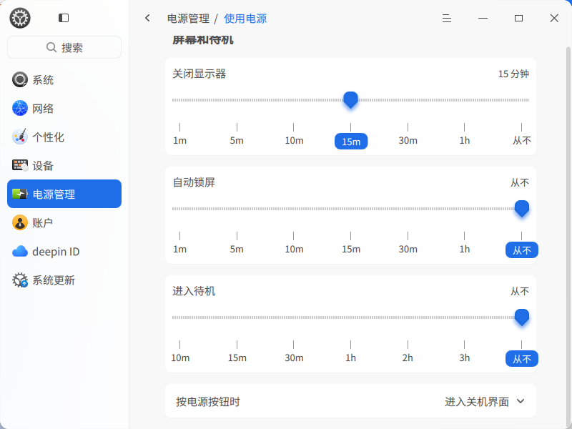Open the hamburger main menu

coord(447,19)
